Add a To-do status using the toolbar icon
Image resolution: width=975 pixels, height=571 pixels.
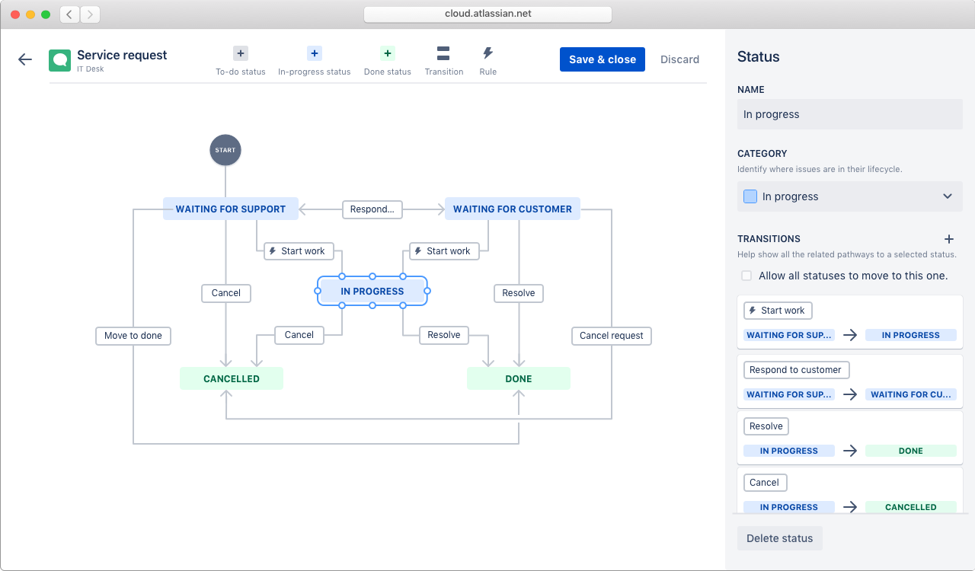click(240, 53)
